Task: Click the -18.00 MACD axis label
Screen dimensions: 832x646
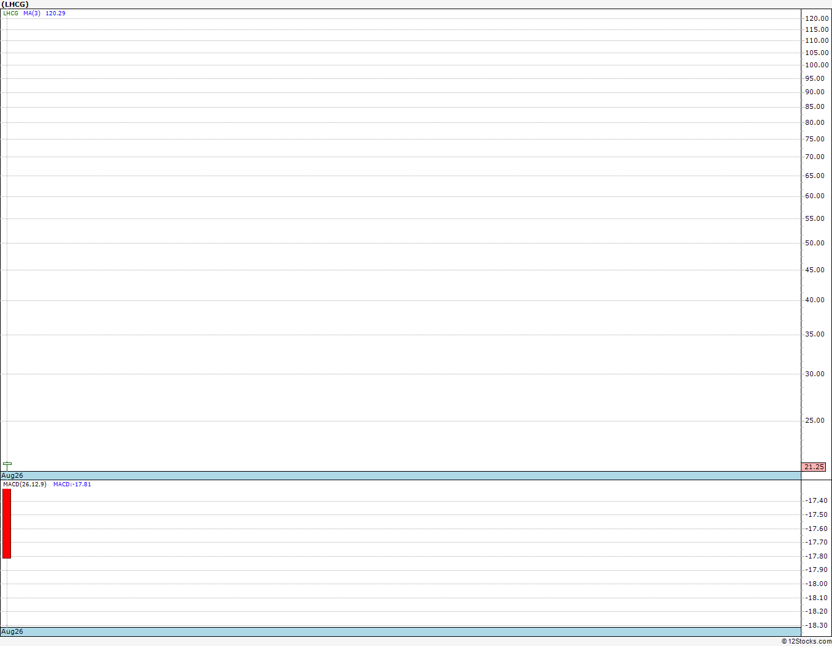Action: (817, 584)
